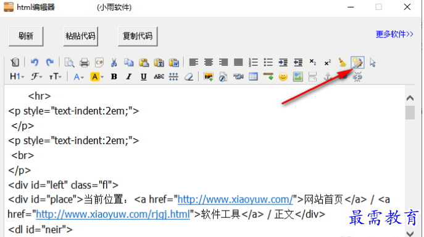The height and width of the screenshot is (237, 424).
Task: Redo the last undone edit
Action: pos(50,63)
